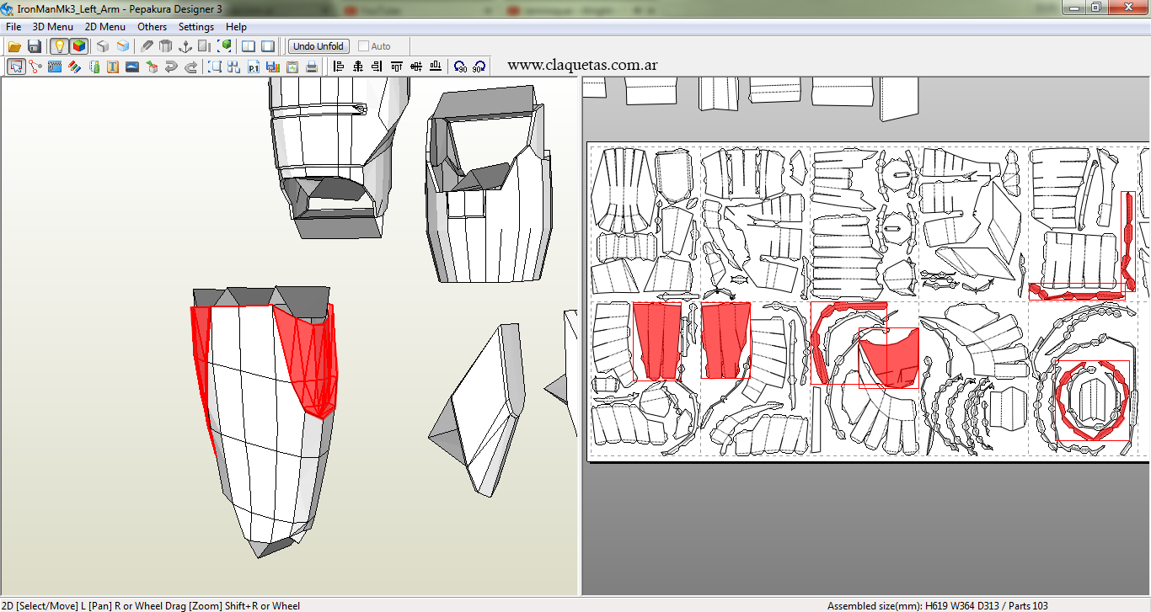
Task: Click the Align Bottom icon
Action: point(435,67)
